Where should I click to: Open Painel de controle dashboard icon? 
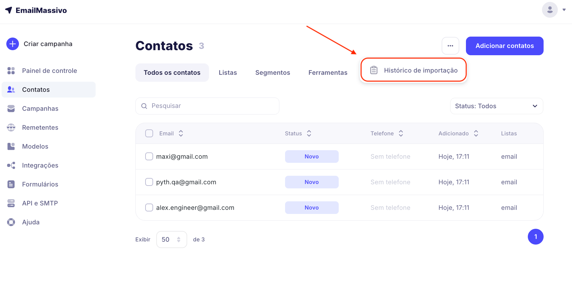11,71
